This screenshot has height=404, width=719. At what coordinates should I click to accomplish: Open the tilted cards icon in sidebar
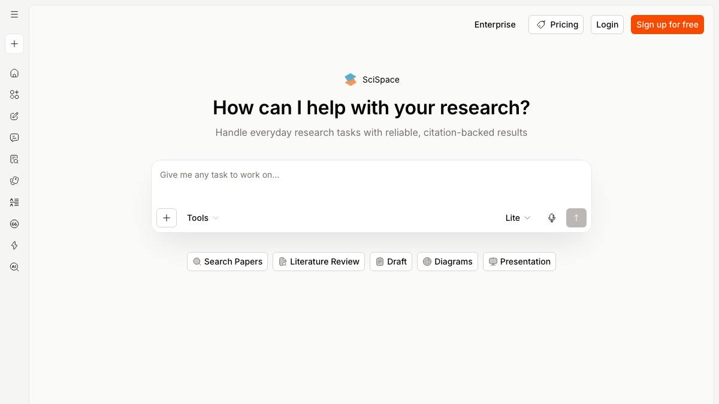point(14,181)
